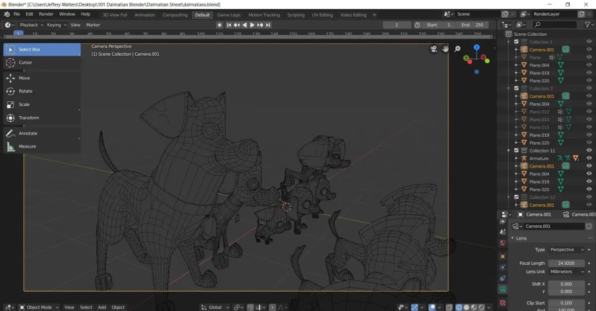The width and height of the screenshot is (596, 311).
Task: Toggle proportional editing in viewport header
Action: (x=273, y=307)
